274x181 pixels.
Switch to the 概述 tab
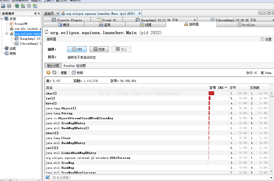click(x=64, y=25)
